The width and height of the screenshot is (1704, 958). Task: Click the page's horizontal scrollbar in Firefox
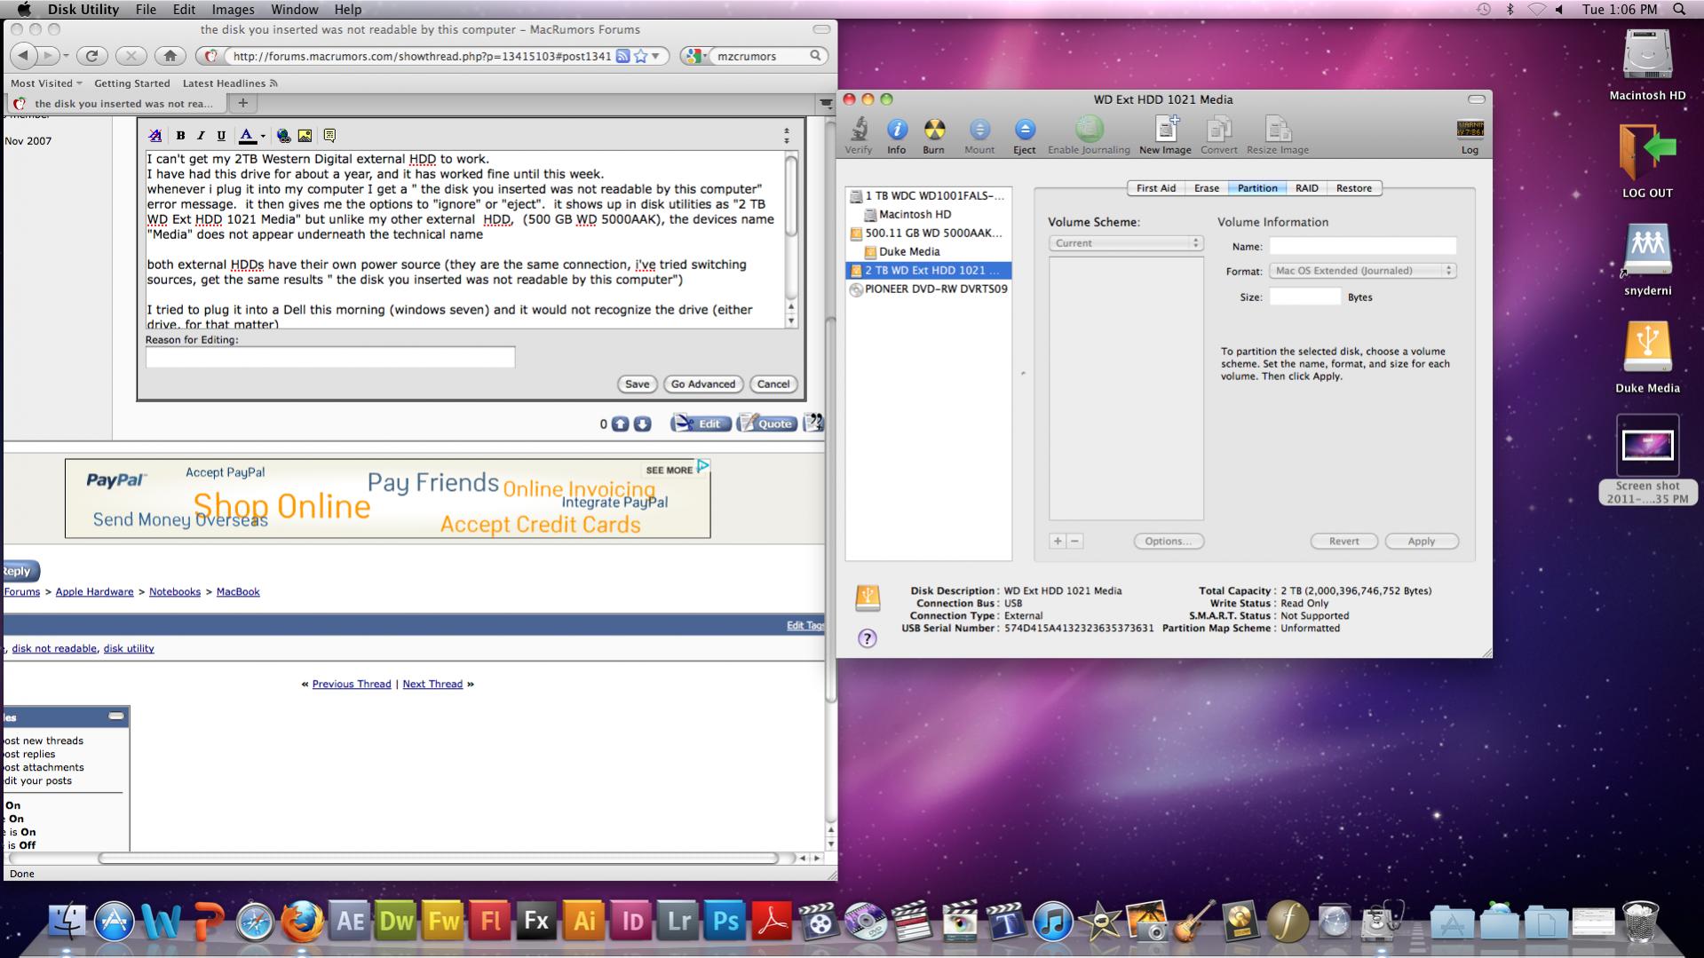coord(439,859)
